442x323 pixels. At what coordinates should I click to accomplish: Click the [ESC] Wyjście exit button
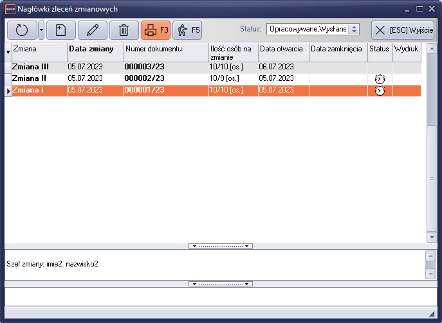coord(403,30)
